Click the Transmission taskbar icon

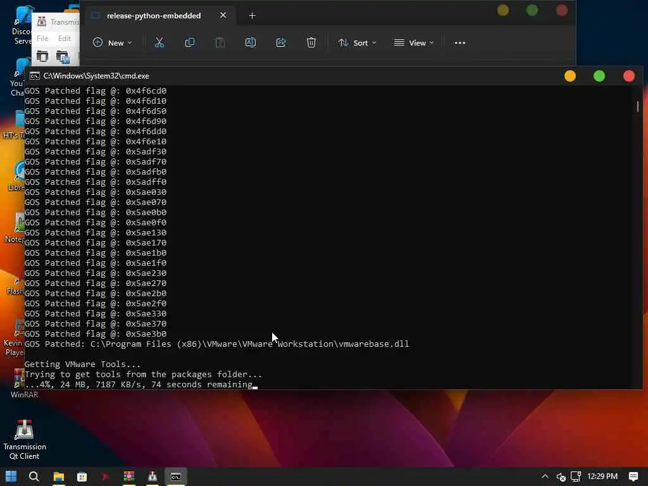(153, 477)
